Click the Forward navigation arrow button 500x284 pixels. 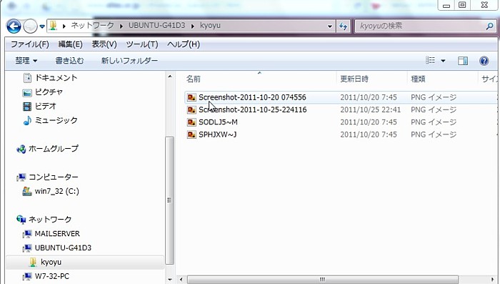click(x=30, y=26)
